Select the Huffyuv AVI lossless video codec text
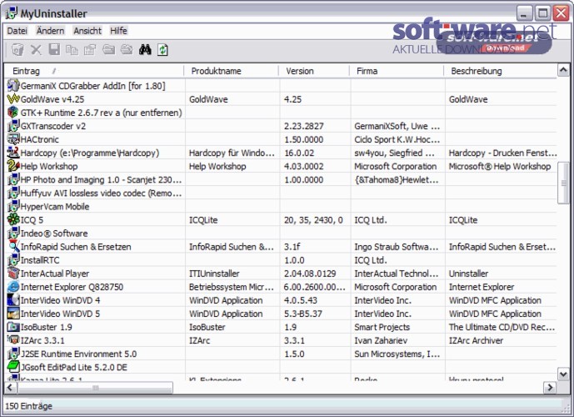 pos(101,193)
